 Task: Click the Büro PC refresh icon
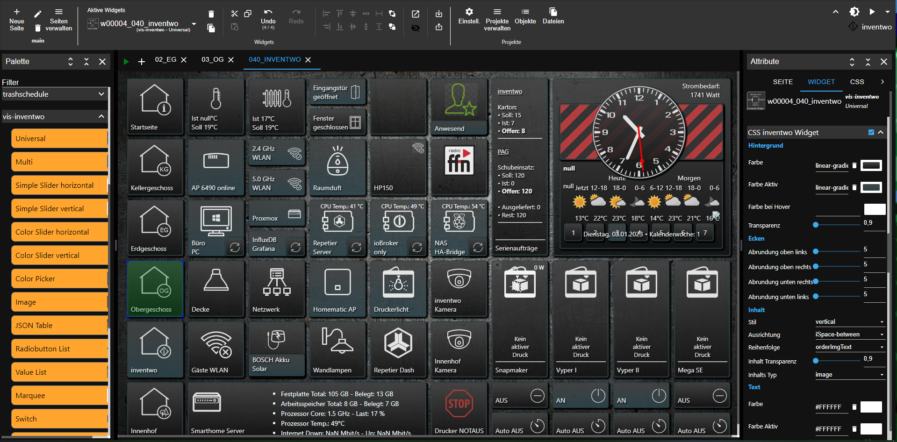pos(235,247)
